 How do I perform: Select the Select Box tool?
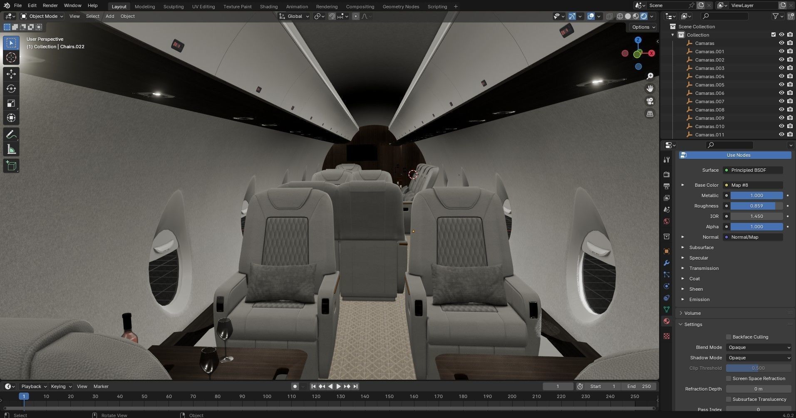click(x=11, y=43)
